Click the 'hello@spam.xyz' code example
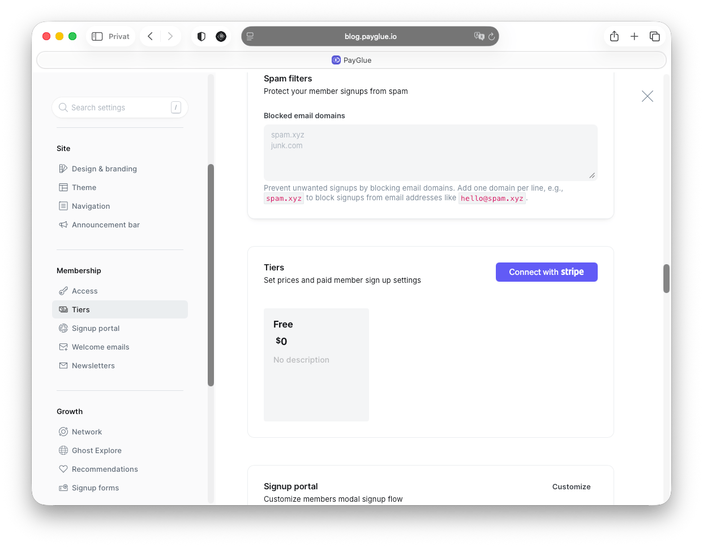703x547 pixels. click(492, 199)
